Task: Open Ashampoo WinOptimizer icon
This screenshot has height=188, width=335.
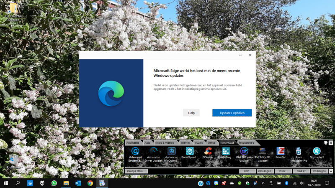Action: coord(171,154)
